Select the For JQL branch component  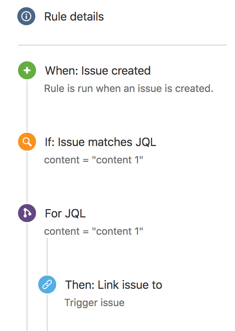[65, 213]
